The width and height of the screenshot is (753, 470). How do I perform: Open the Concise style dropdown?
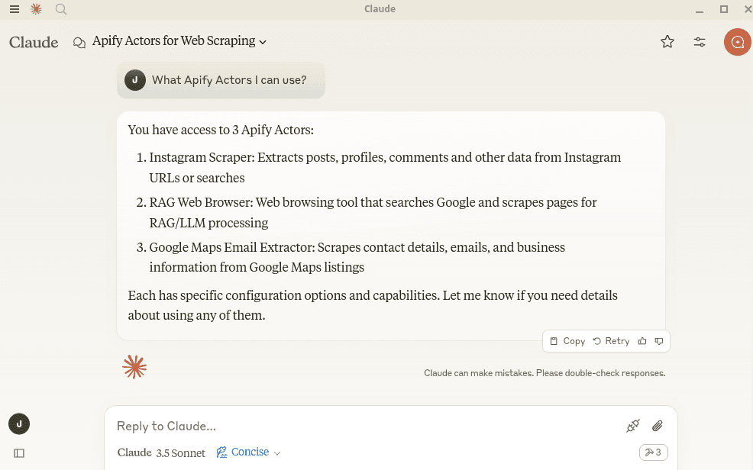click(x=248, y=452)
